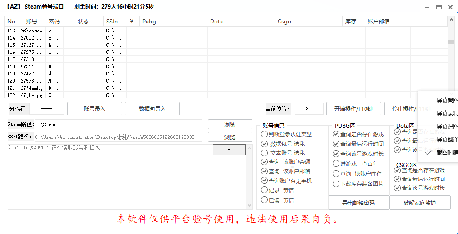
Task: Click into the 分隔符 input field
Action: pyautogui.click(x=47, y=109)
